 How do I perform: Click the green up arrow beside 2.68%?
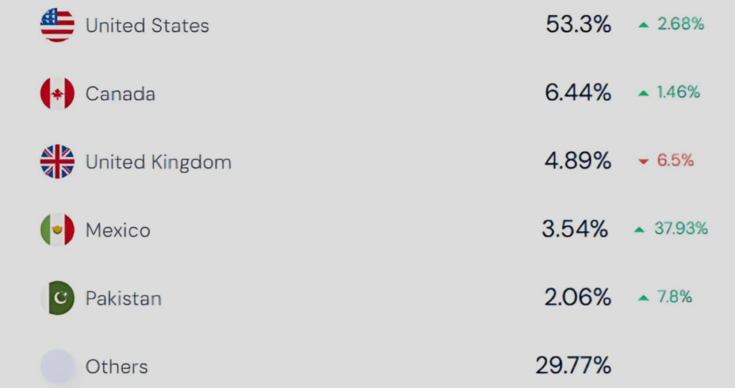[x=644, y=25]
